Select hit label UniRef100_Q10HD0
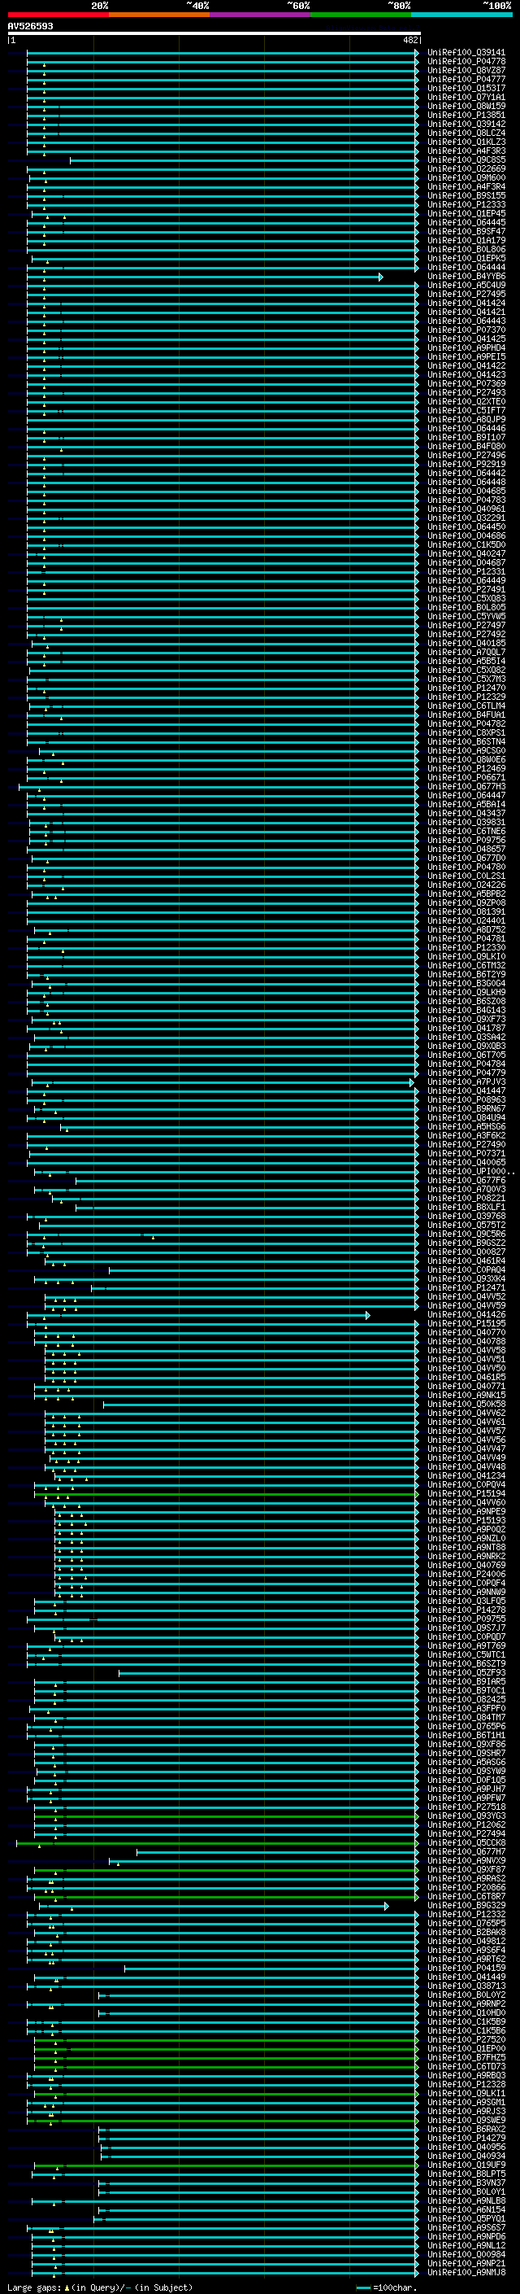 [x=466, y=2013]
